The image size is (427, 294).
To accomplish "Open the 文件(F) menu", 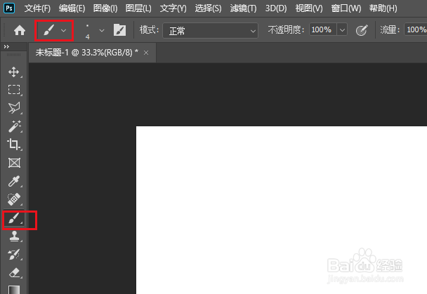I will pyautogui.click(x=37, y=8).
